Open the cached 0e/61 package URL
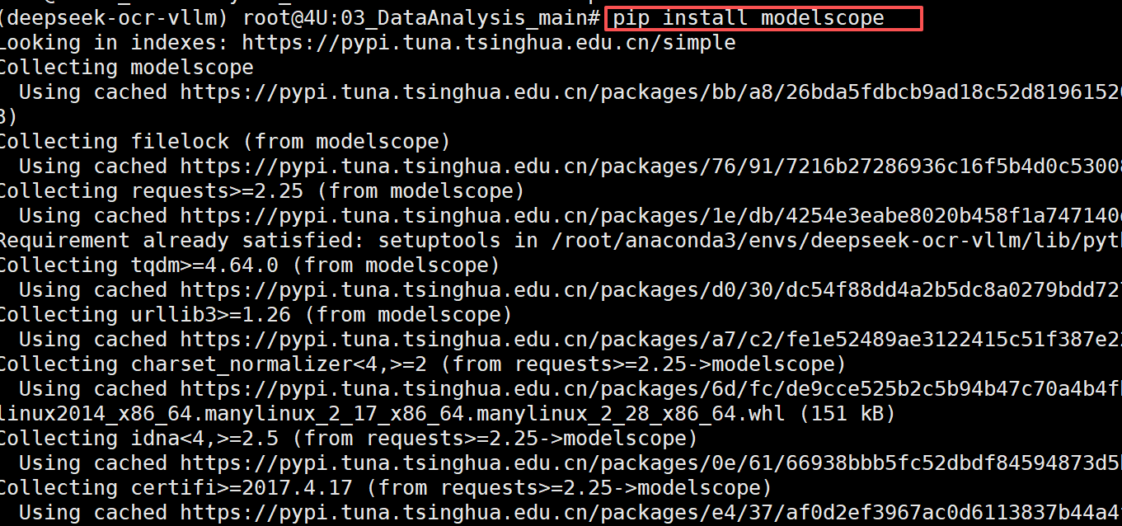 coord(651,463)
